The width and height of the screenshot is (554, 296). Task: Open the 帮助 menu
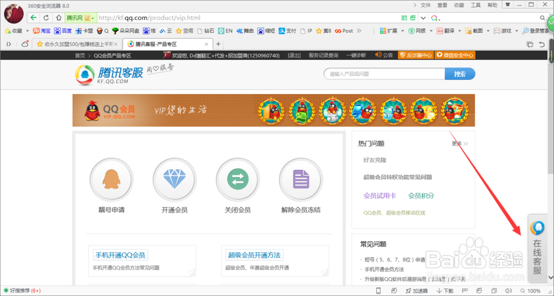[x=492, y=5]
